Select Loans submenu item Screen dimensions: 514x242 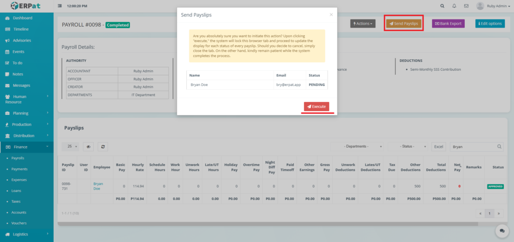16,190
